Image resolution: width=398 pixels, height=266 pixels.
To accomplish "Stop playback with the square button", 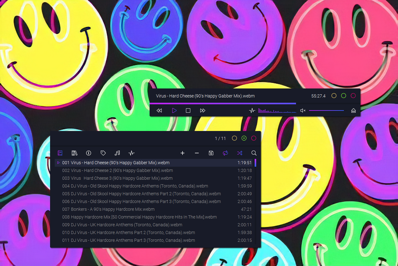I will [x=188, y=110].
